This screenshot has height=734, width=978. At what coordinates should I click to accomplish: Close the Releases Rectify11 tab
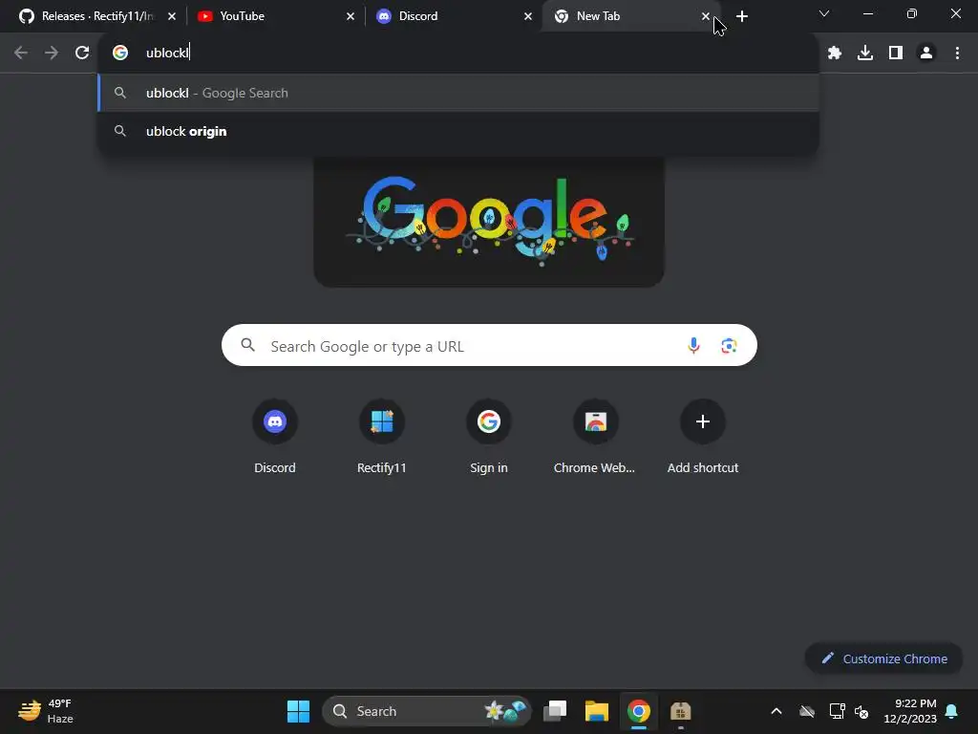172,16
